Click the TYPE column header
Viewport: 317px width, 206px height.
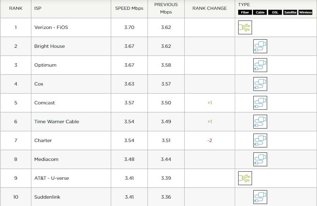tap(244, 4)
